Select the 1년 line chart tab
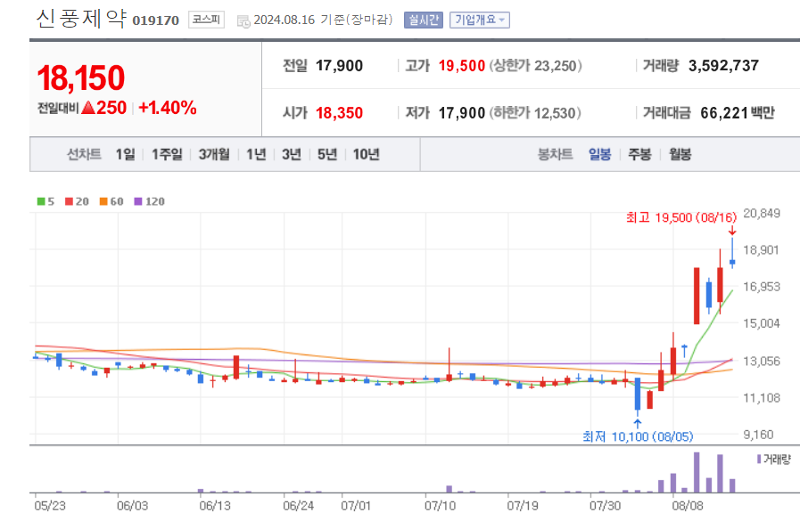The width and height of the screenshot is (800, 529). pyautogui.click(x=256, y=154)
